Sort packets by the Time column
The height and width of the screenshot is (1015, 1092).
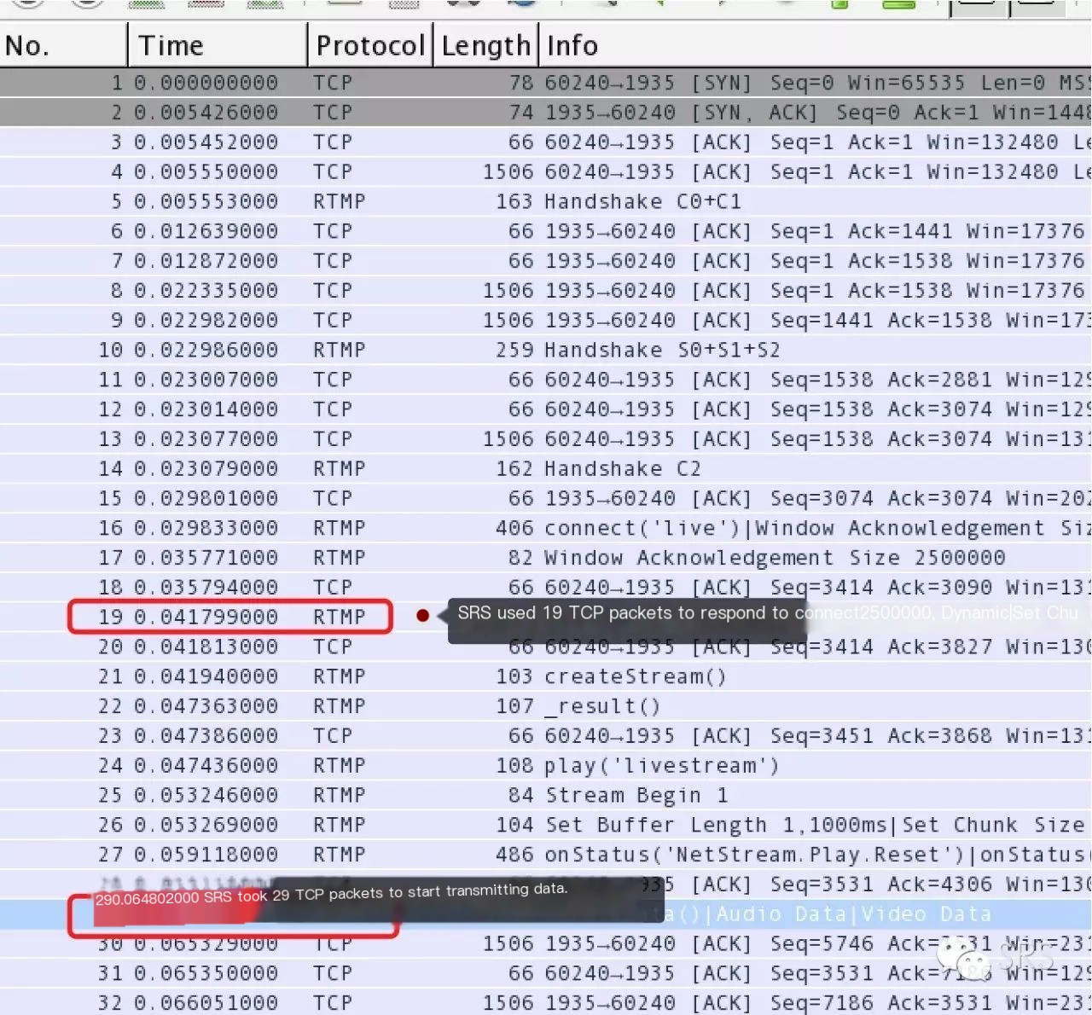point(171,44)
